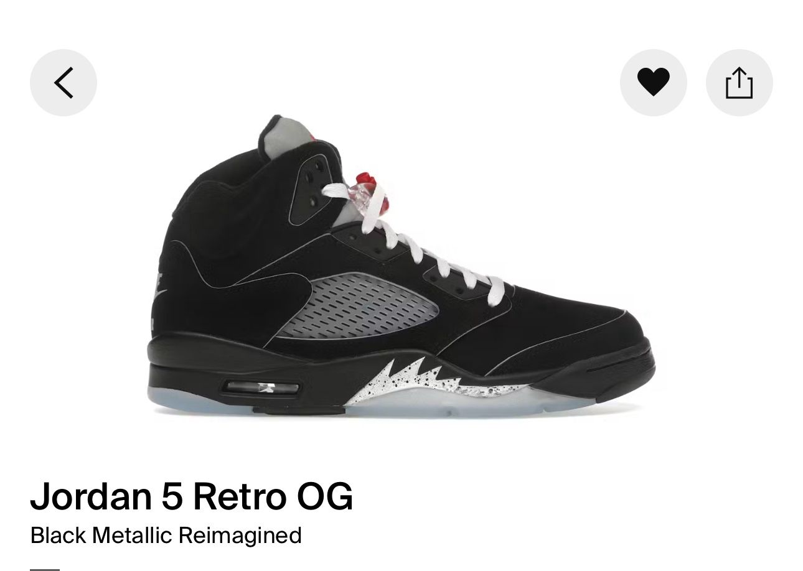Image resolution: width=803 pixels, height=571 pixels.
Task: Select the Jordan 5 Retro OG title
Action: (x=192, y=496)
